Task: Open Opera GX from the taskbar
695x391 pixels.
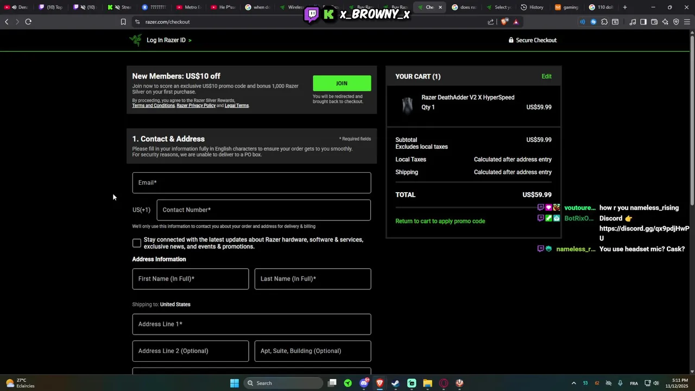Action: point(444,383)
